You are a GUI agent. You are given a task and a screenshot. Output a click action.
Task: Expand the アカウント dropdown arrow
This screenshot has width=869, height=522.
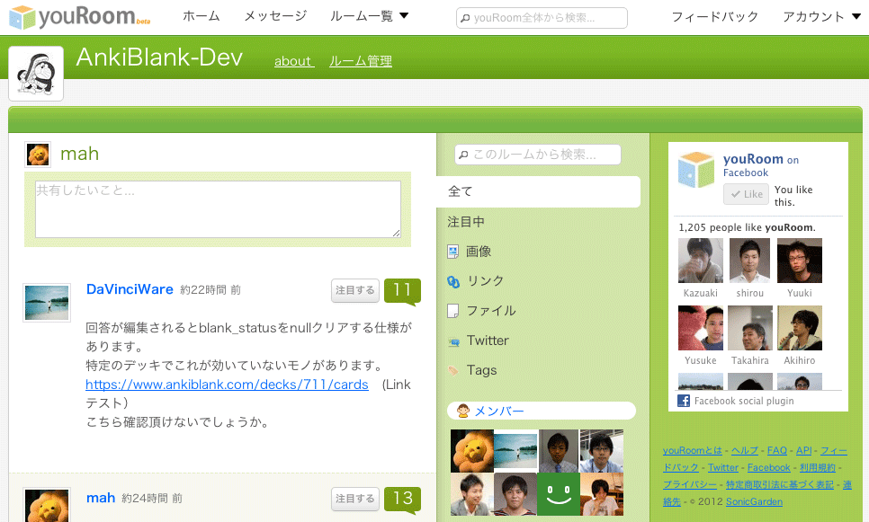pyautogui.click(x=856, y=16)
